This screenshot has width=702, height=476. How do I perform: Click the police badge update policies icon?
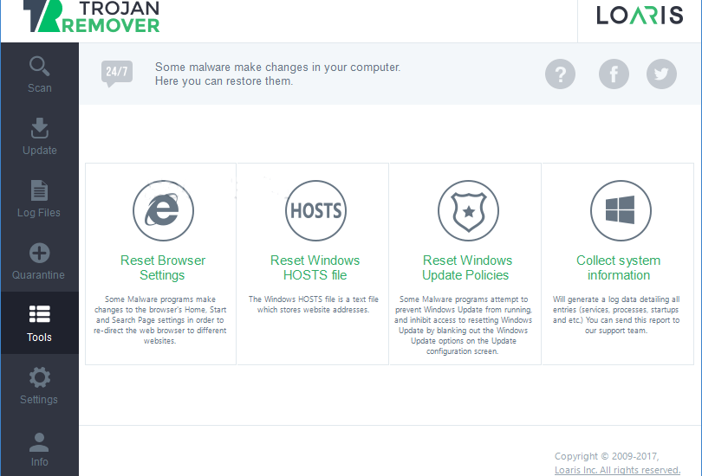point(468,210)
